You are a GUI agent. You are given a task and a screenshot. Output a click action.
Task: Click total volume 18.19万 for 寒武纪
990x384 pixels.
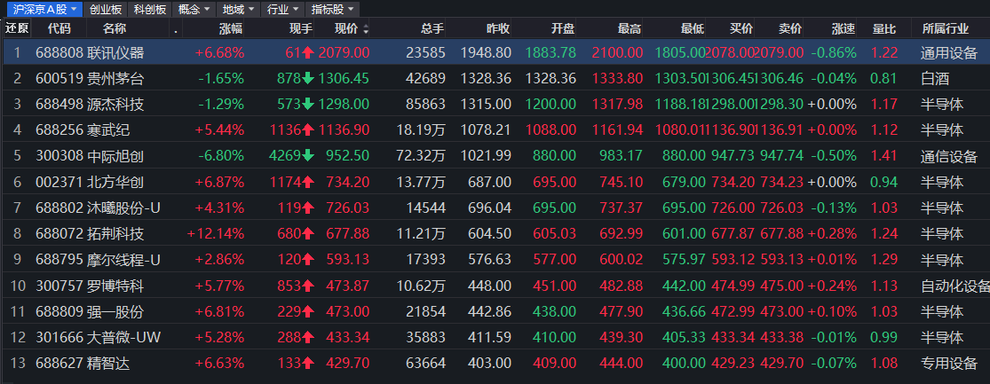pyautogui.click(x=421, y=130)
